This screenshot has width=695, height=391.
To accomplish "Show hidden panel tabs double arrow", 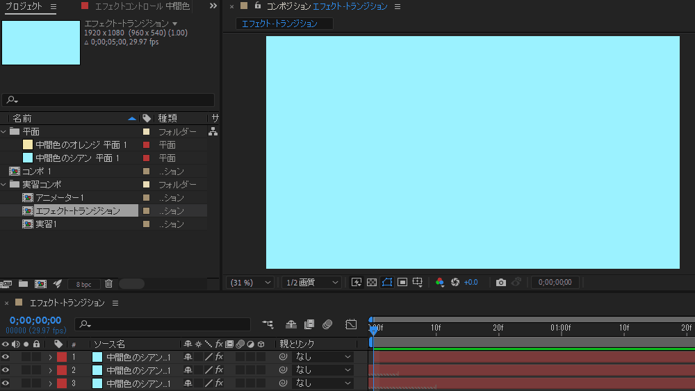I will tap(213, 6).
